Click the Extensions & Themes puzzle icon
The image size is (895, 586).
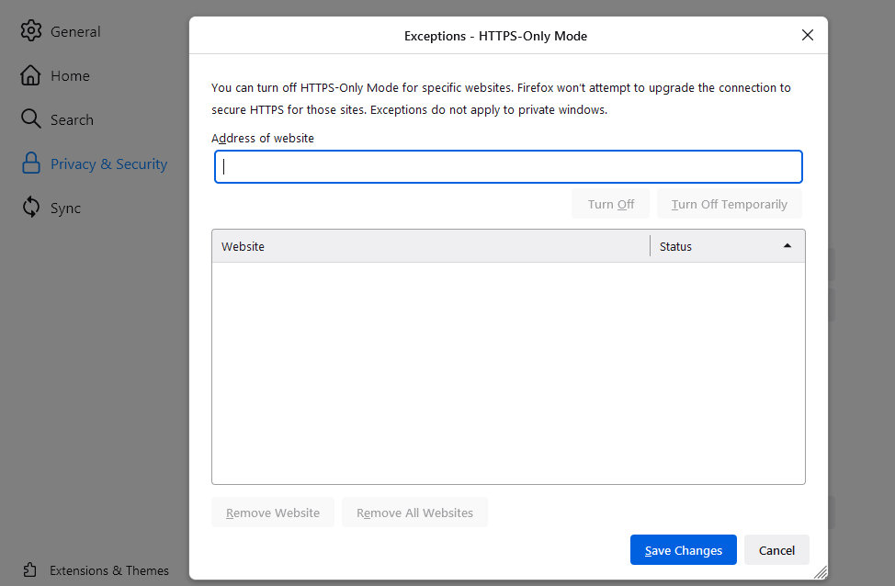(28, 569)
